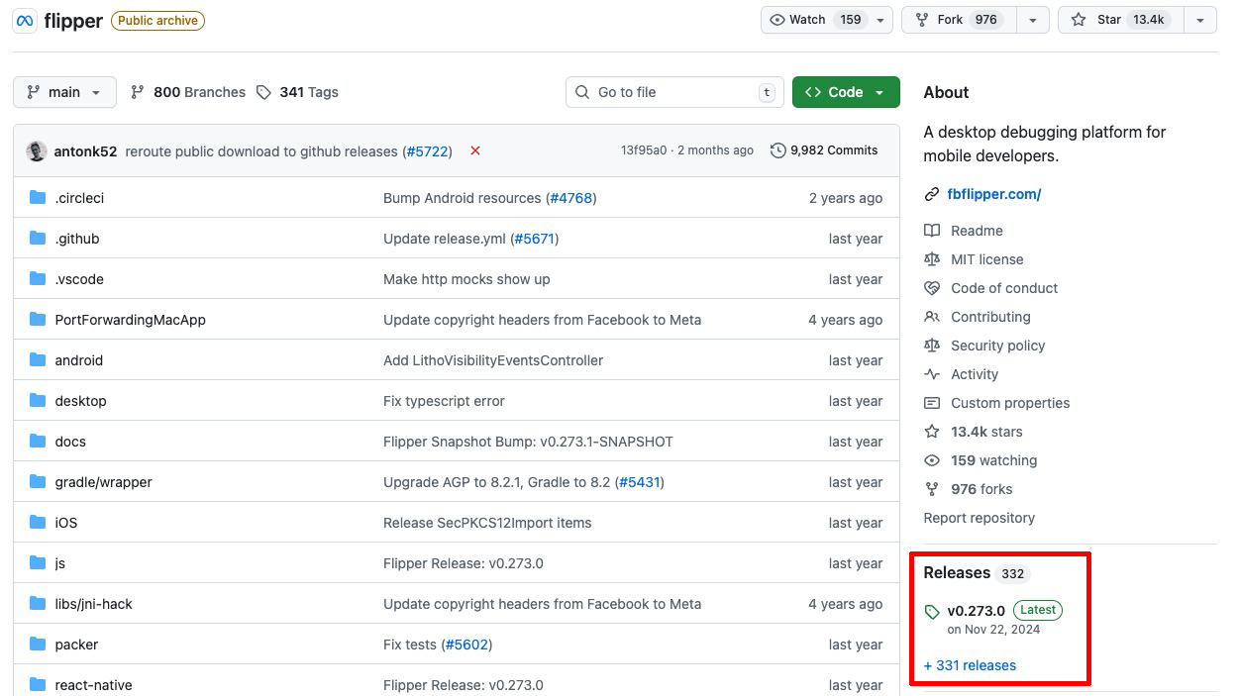
Task: Show + 331 releases link
Action: [x=970, y=665]
